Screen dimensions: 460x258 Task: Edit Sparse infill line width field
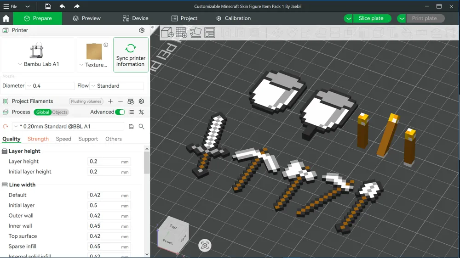click(x=109, y=246)
